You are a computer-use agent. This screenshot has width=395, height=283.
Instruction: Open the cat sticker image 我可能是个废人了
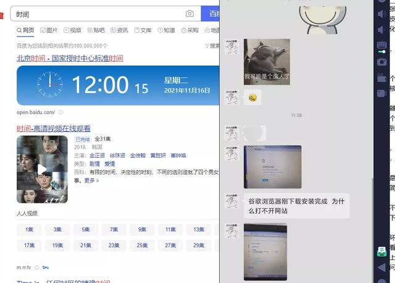pyautogui.click(x=267, y=62)
